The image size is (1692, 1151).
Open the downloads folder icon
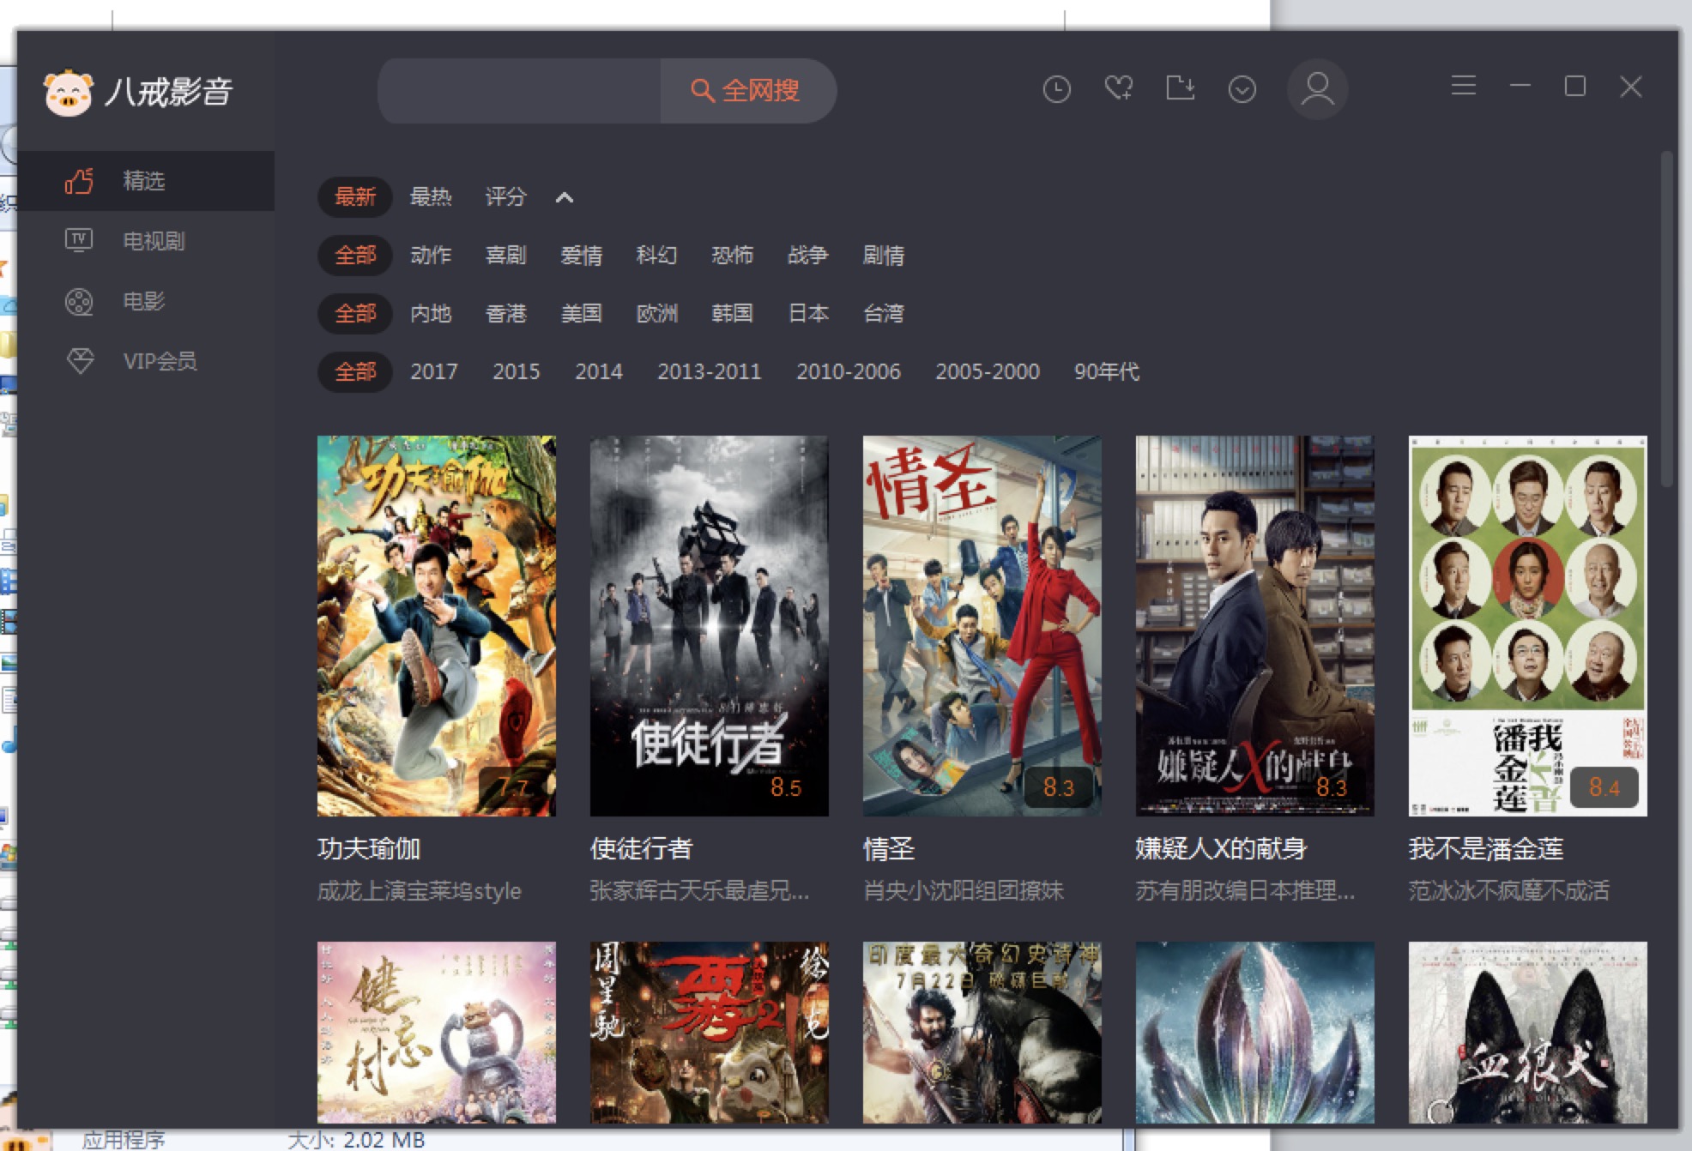pyautogui.click(x=1181, y=87)
